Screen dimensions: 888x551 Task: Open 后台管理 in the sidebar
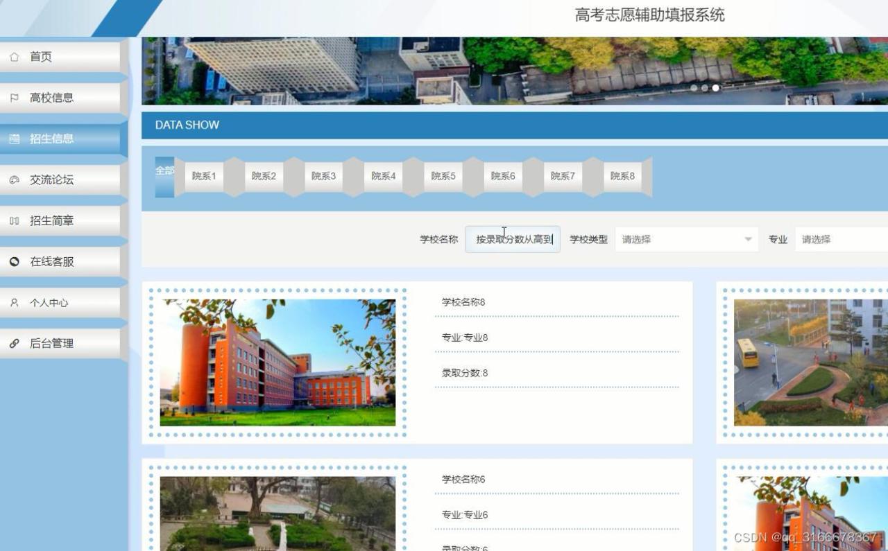[x=60, y=343]
